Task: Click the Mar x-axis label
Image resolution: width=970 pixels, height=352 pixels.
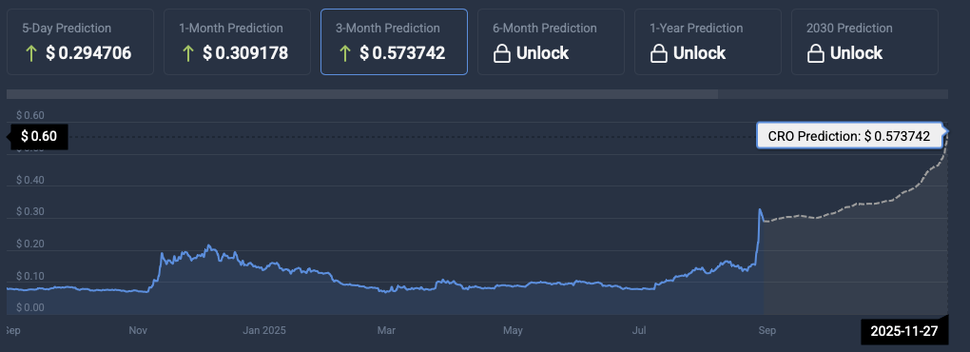Action: [x=386, y=331]
